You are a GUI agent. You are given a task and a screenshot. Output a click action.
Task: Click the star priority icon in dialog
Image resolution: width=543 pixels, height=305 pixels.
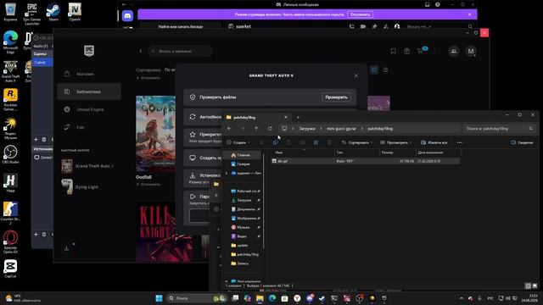[193, 134]
